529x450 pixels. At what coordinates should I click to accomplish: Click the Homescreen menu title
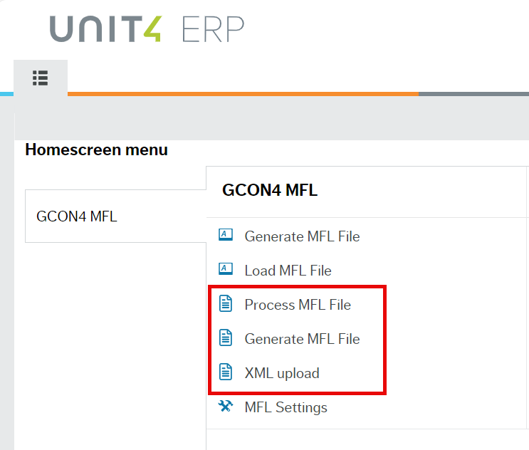[x=96, y=150]
